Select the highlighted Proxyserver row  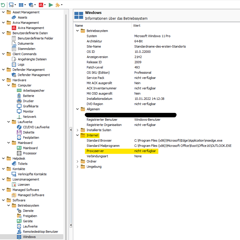(95, 151)
